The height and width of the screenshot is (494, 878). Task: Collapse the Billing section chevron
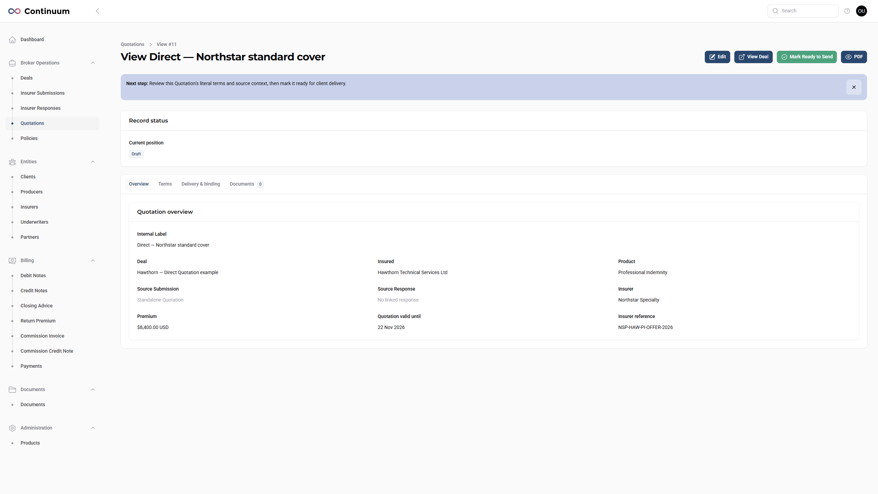point(93,260)
